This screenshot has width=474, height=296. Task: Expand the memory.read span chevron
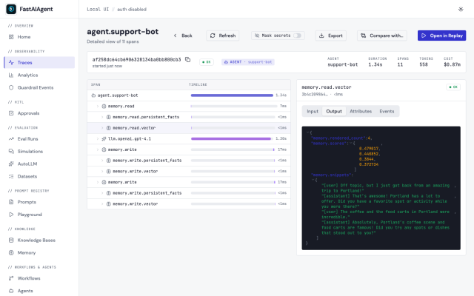click(98, 107)
